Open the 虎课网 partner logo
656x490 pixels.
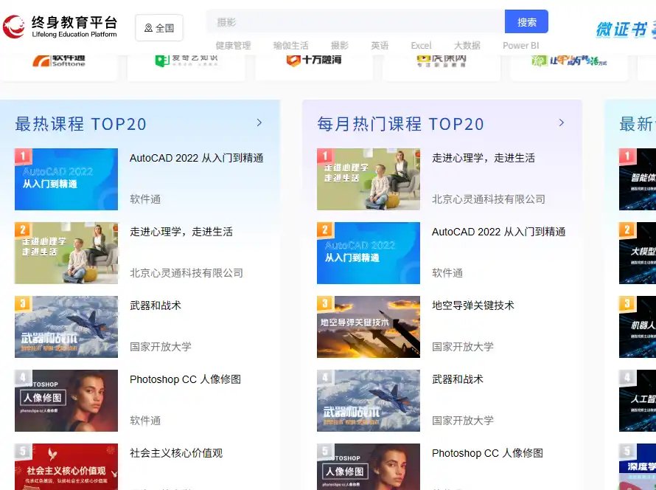442,61
